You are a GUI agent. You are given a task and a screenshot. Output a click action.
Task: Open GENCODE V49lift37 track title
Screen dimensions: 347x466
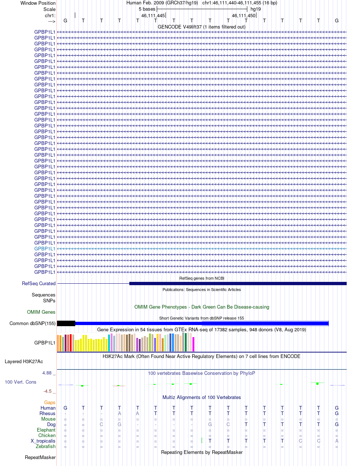pos(202,27)
